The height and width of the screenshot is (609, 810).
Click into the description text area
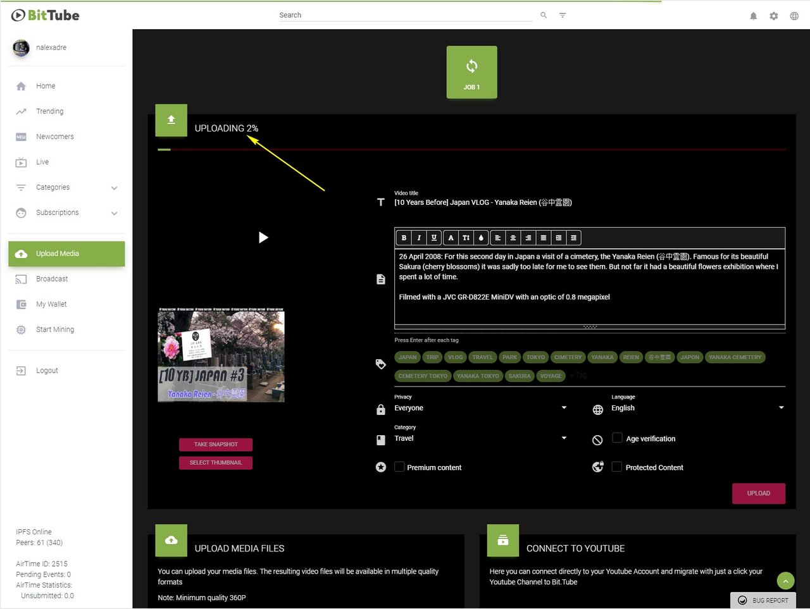pos(590,286)
